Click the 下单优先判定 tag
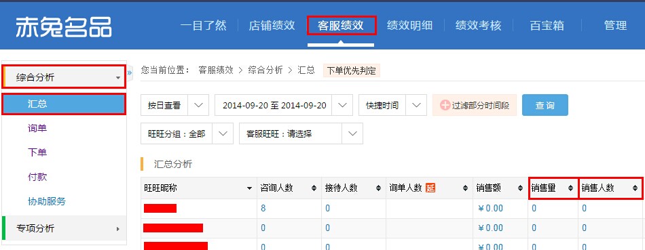Viewport: 645px width, 250px height. 351,70
